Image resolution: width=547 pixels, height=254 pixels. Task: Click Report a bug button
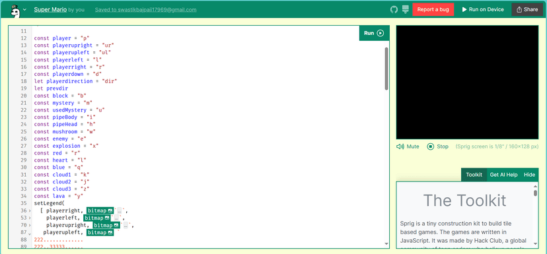pyautogui.click(x=433, y=9)
